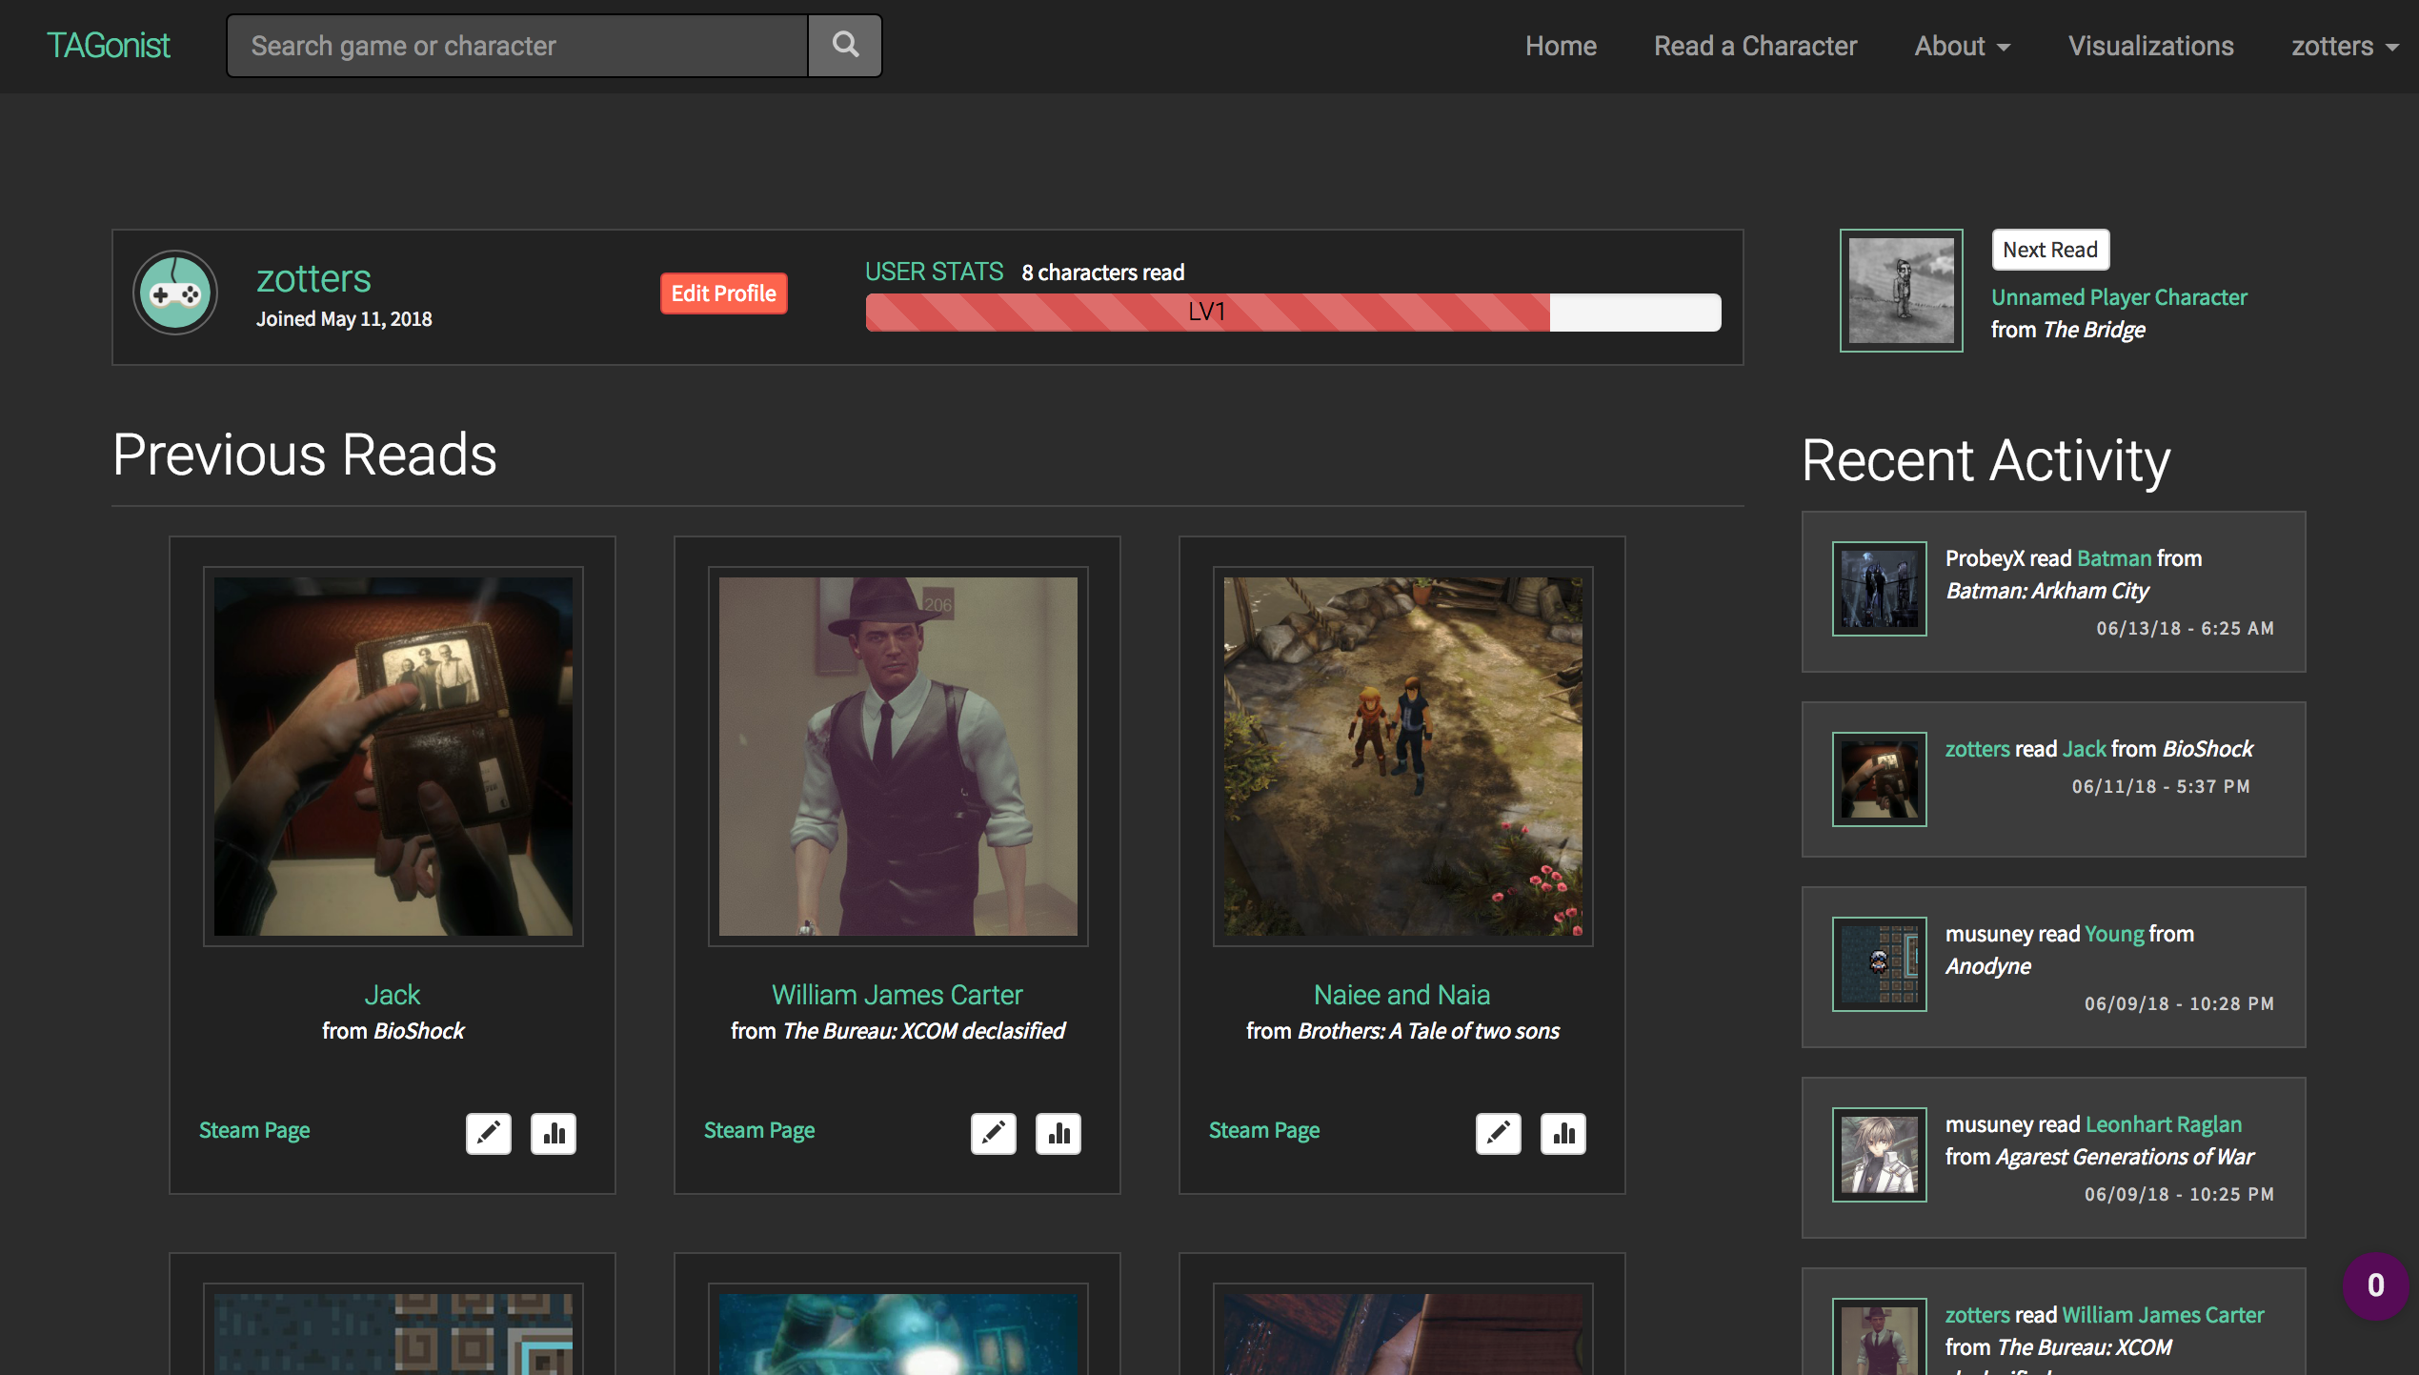This screenshot has height=1375, width=2419.
Task: Open the stats chart icon on Jack card
Action: pyautogui.click(x=554, y=1133)
